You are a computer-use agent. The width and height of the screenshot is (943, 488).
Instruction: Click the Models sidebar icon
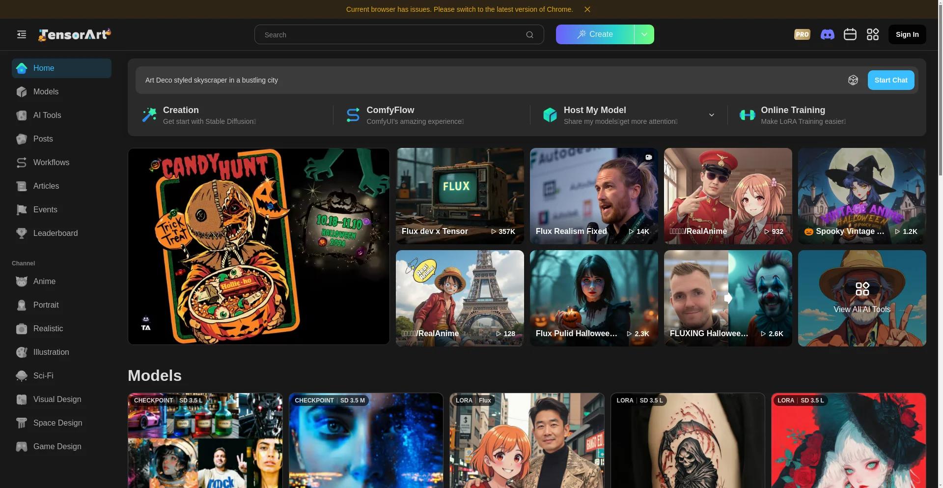pyautogui.click(x=22, y=92)
